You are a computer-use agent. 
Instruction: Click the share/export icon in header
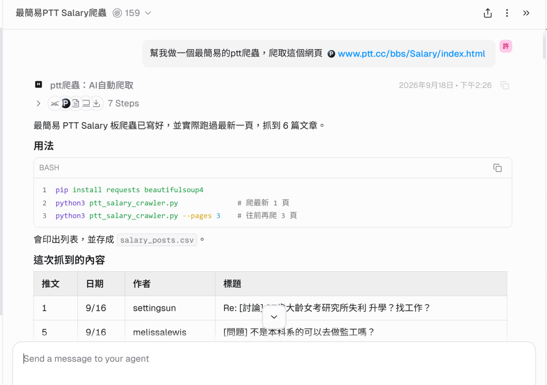click(488, 13)
